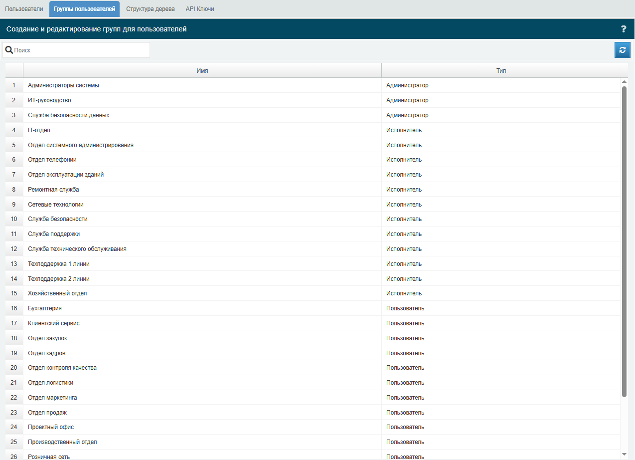Select Администраторы системы row
The image size is (635, 460).
point(313,85)
